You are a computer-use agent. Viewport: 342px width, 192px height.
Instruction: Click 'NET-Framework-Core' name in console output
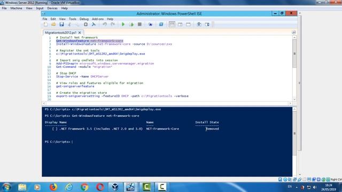(162, 129)
